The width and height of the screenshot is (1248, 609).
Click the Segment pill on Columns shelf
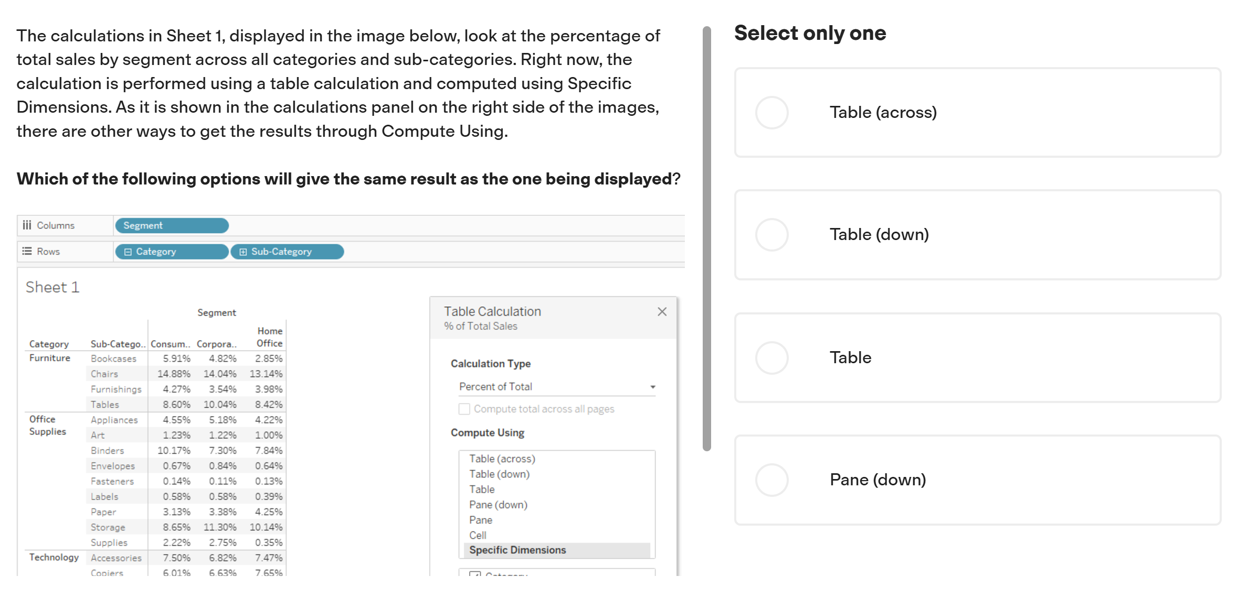[x=172, y=225]
